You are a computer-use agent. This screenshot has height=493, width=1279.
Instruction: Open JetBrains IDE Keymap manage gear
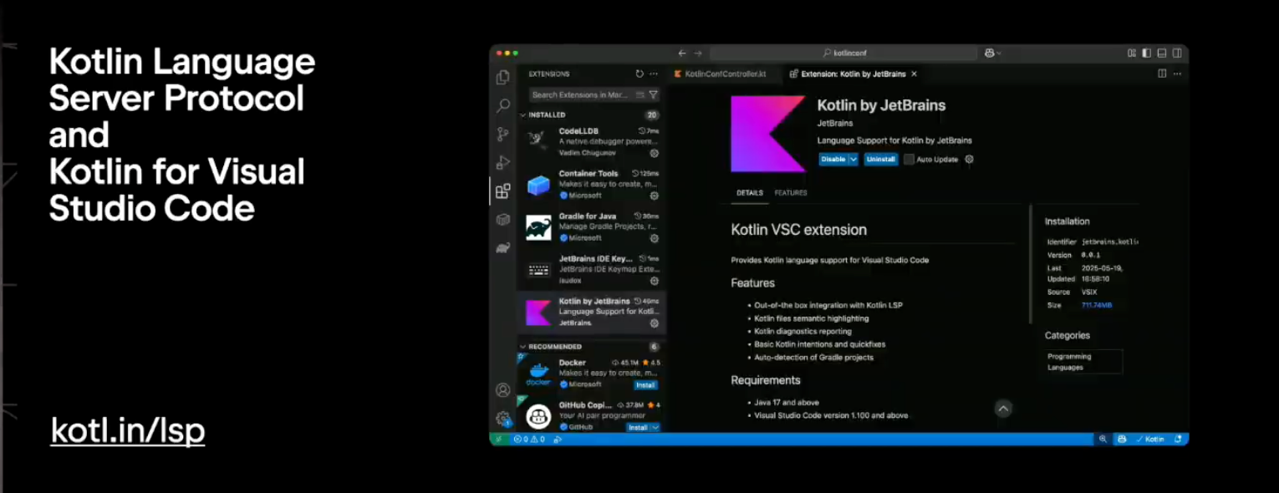(x=655, y=281)
